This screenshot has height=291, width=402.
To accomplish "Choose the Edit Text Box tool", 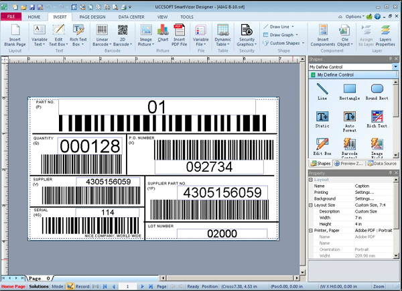I will click(58, 36).
